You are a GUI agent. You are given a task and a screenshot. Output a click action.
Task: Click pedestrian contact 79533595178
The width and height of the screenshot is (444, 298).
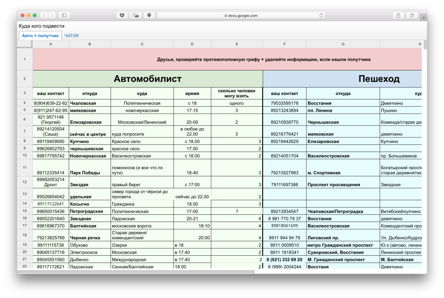(x=285, y=103)
